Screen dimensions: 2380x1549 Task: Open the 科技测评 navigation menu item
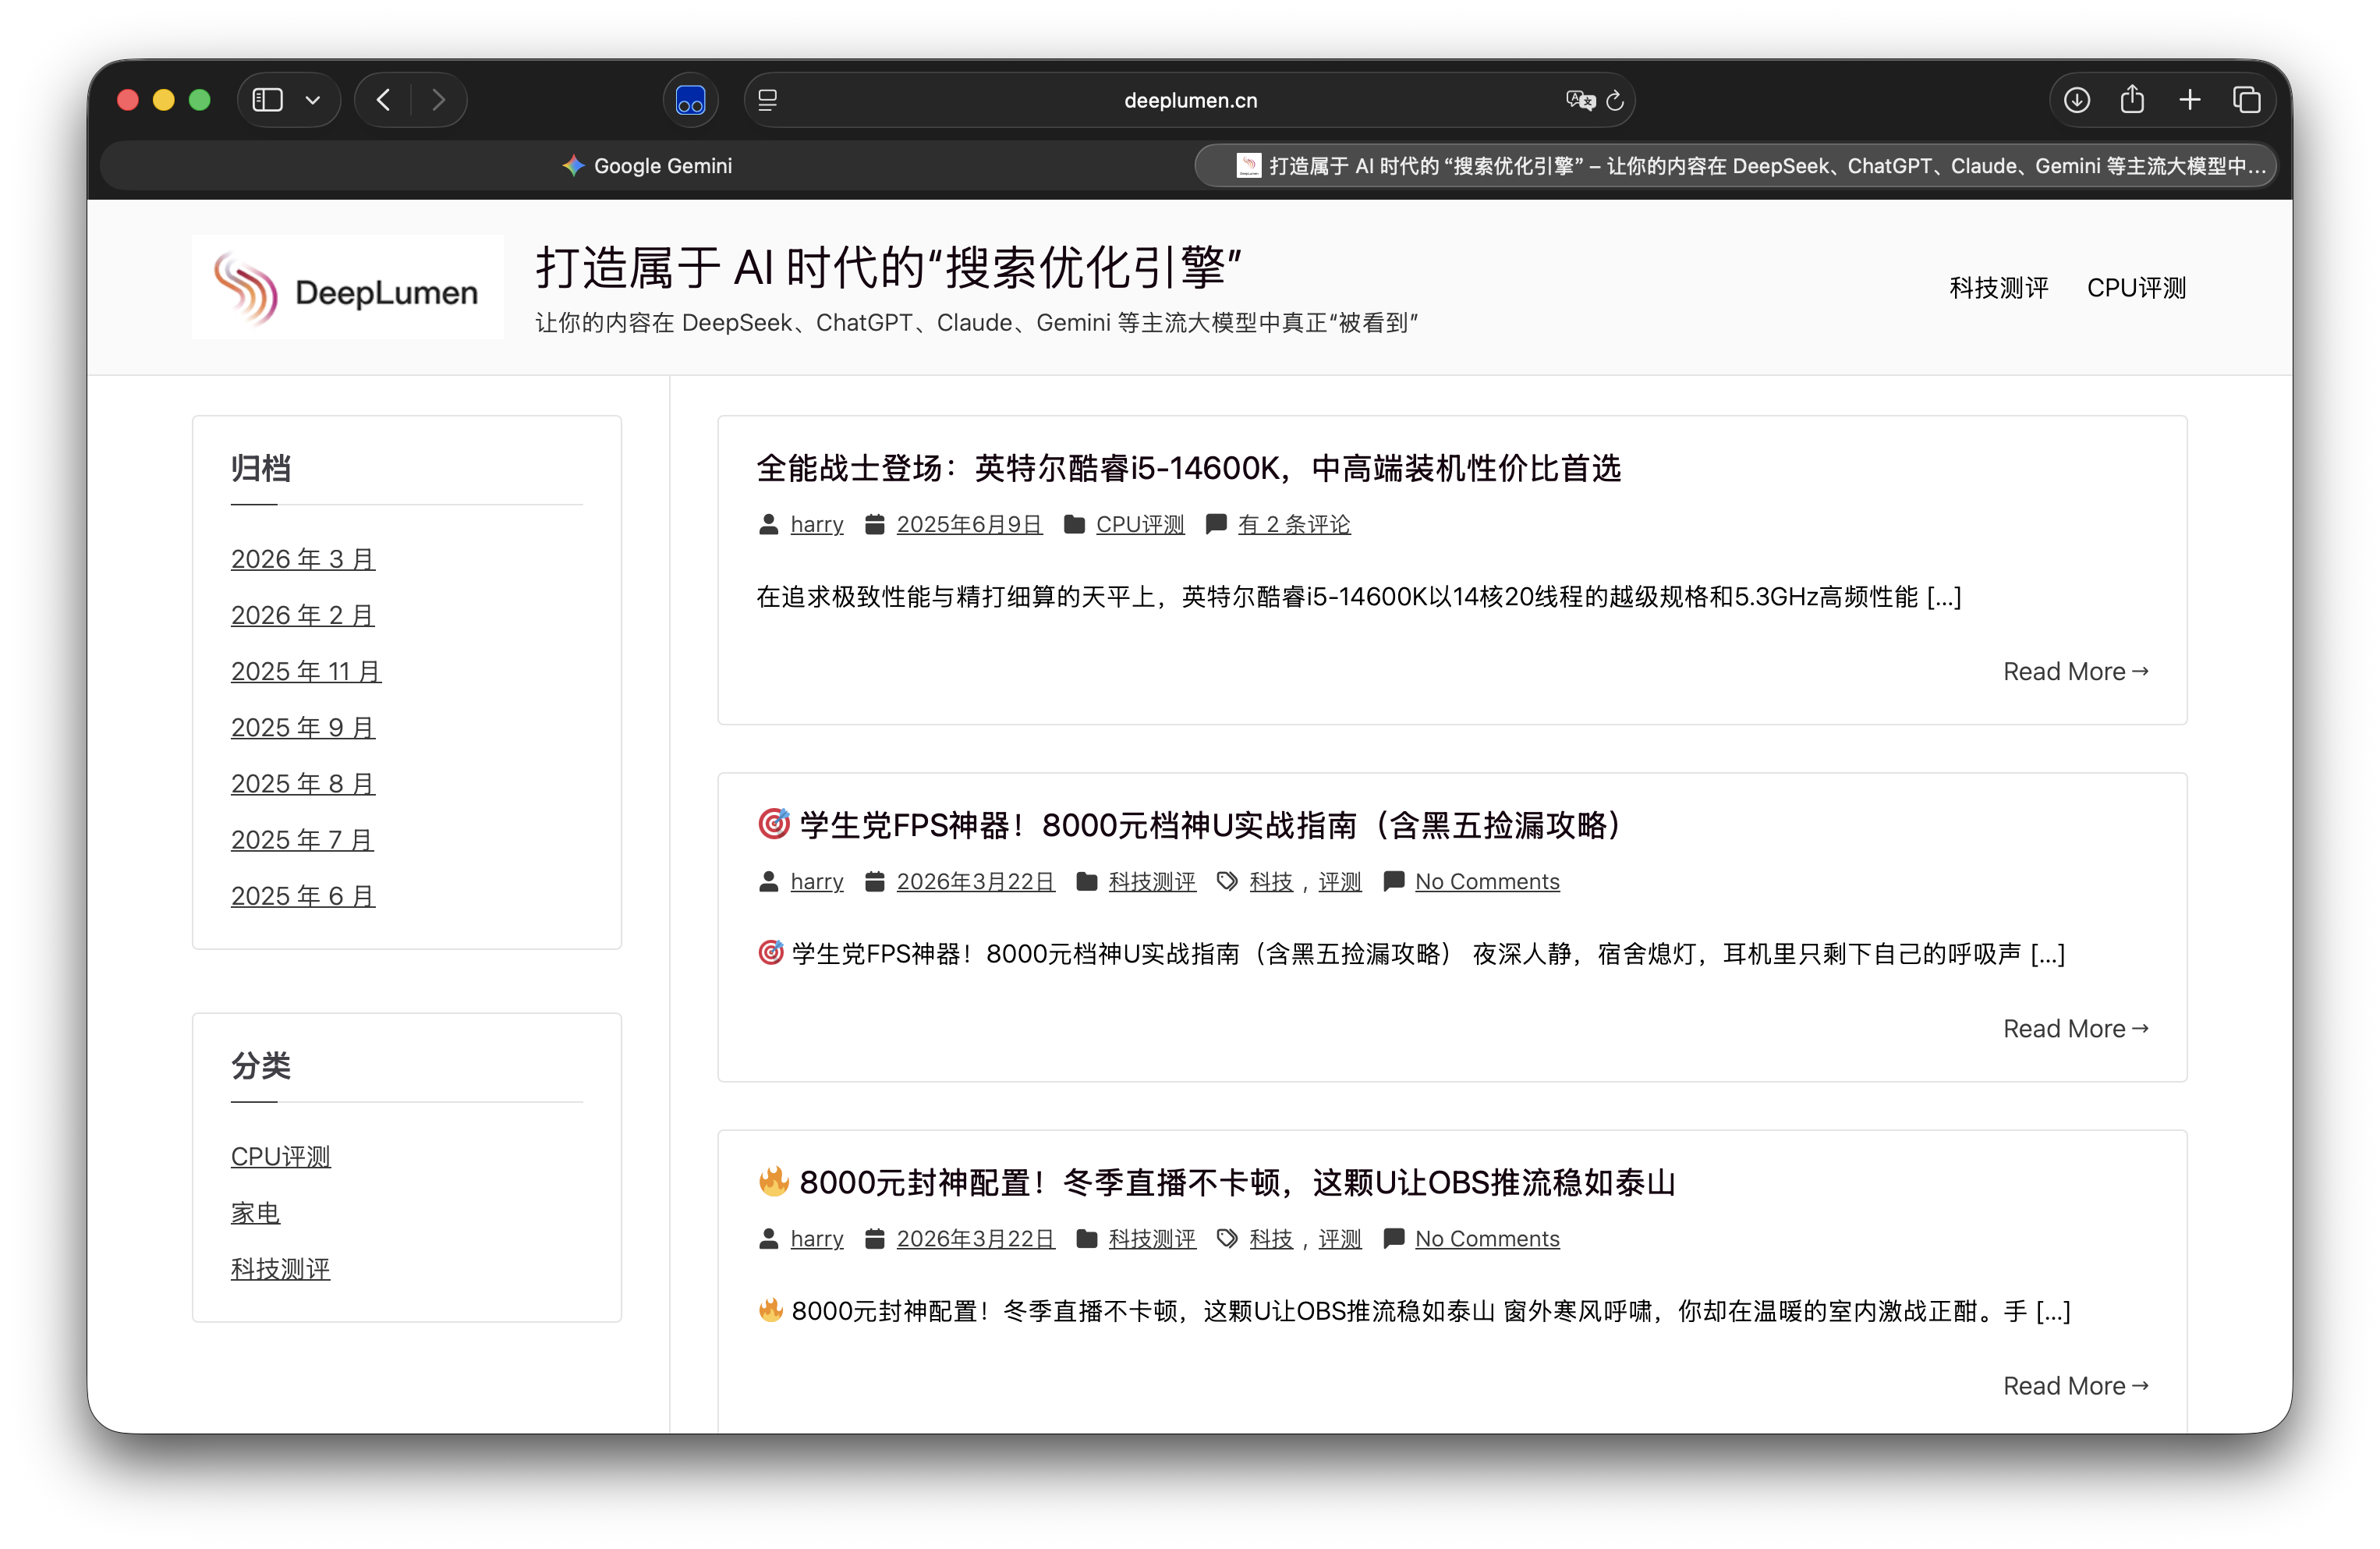pyautogui.click(x=1999, y=288)
